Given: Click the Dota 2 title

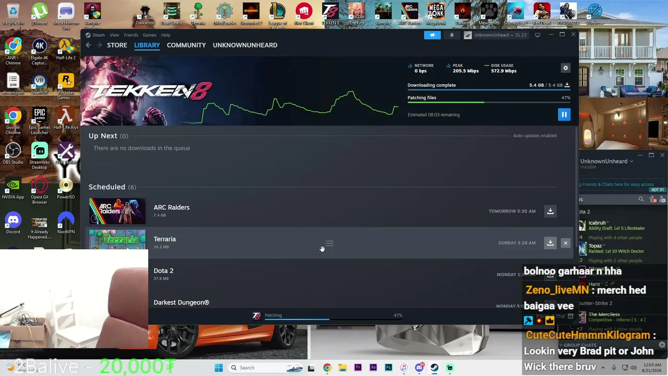Looking at the screenshot, I should point(163,271).
